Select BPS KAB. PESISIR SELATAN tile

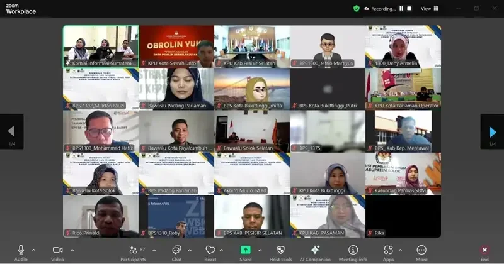click(x=252, y=216)
